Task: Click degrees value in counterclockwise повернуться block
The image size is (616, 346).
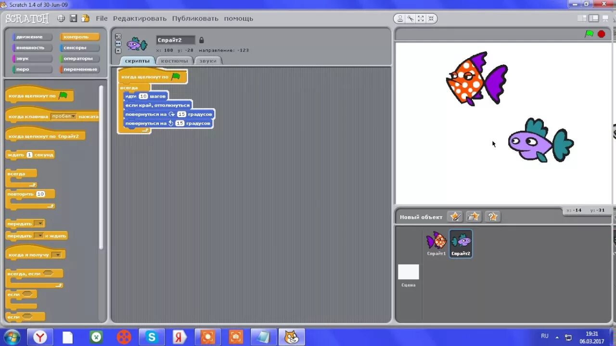Action: coord(180,124)
